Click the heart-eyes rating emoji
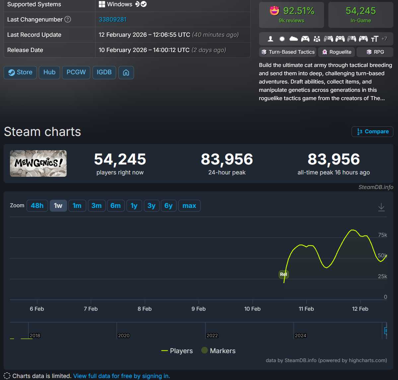Screen dimensions: 398x380 pos(274,11)
